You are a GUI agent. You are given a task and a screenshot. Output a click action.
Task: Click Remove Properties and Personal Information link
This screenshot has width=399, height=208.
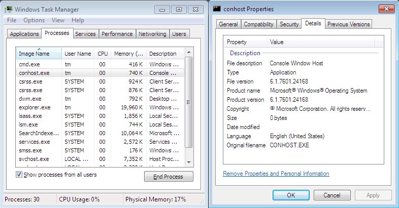click(x=276, y=174)
